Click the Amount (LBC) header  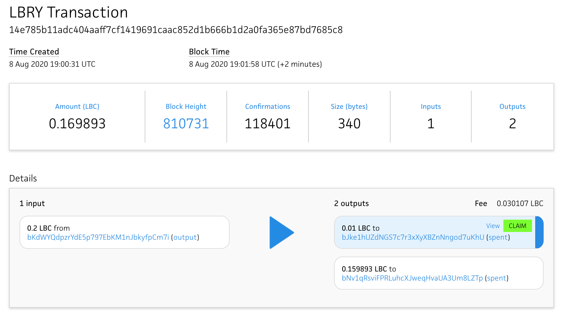77,107
